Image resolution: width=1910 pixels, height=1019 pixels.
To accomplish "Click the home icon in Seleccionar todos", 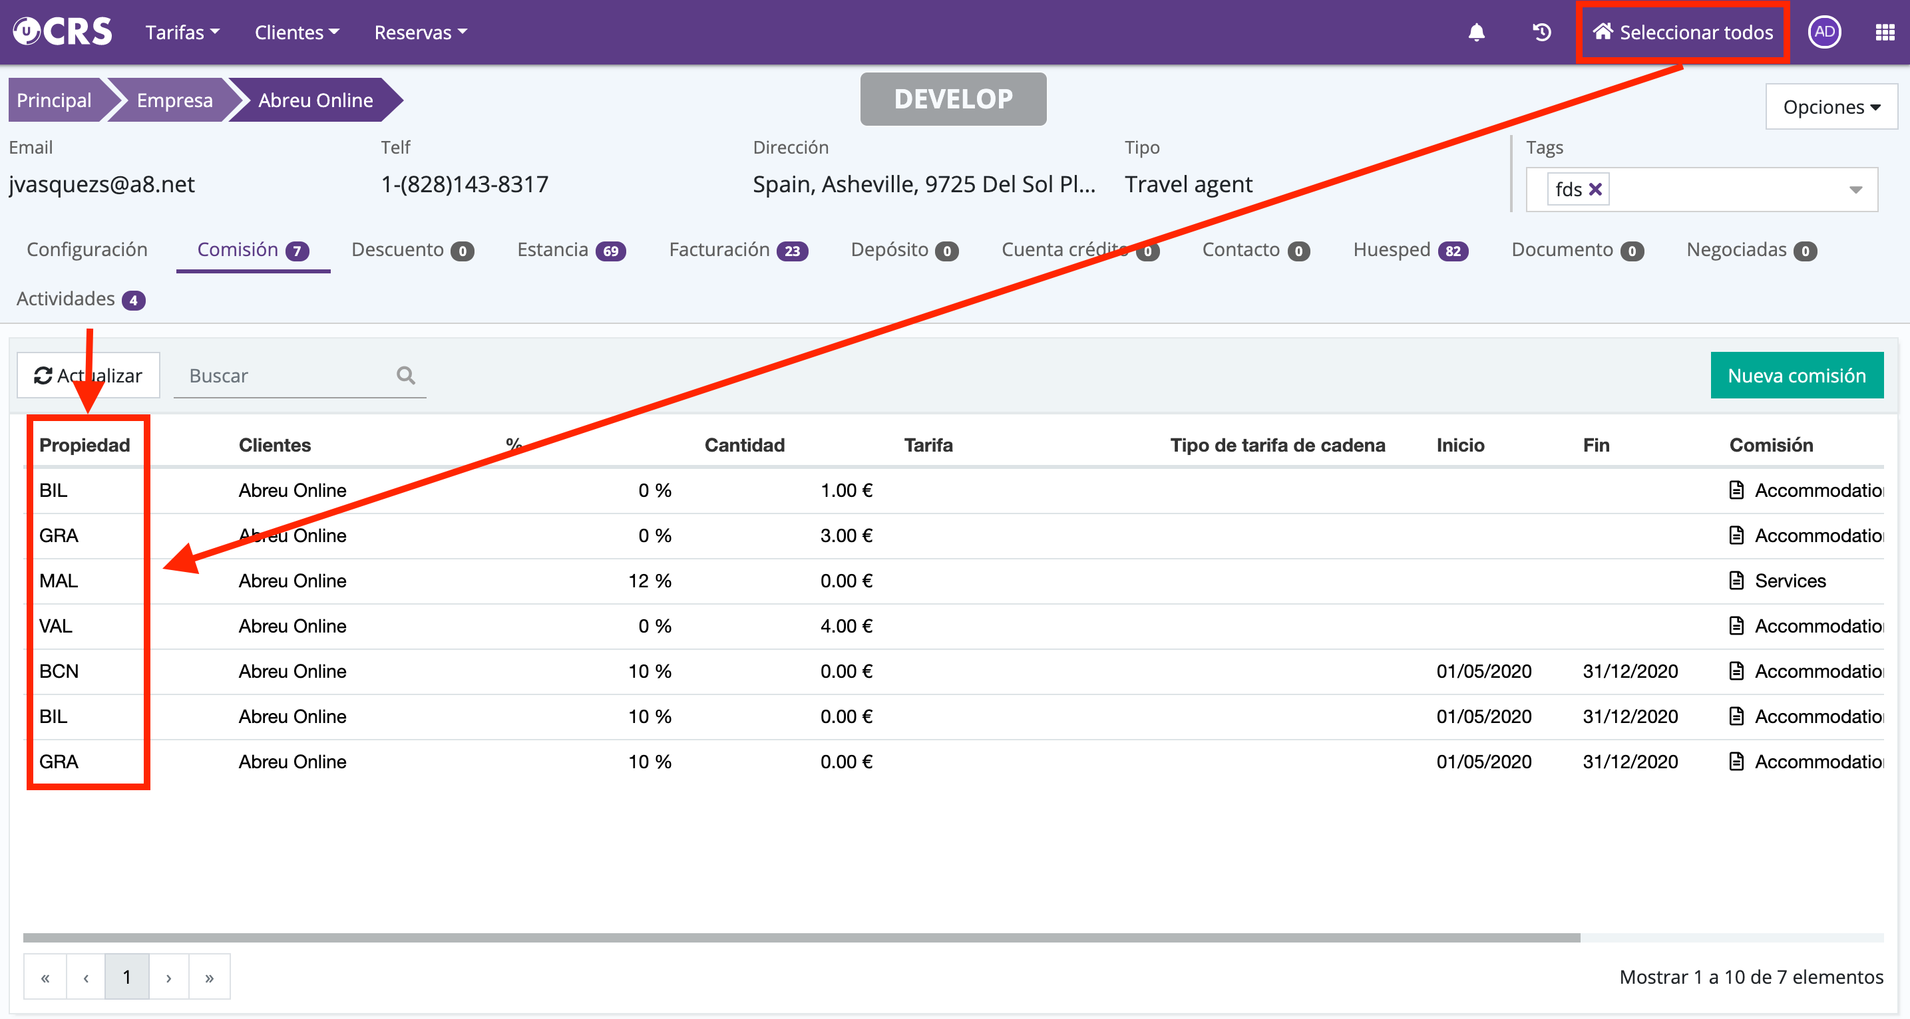I will coord(1603,32).
